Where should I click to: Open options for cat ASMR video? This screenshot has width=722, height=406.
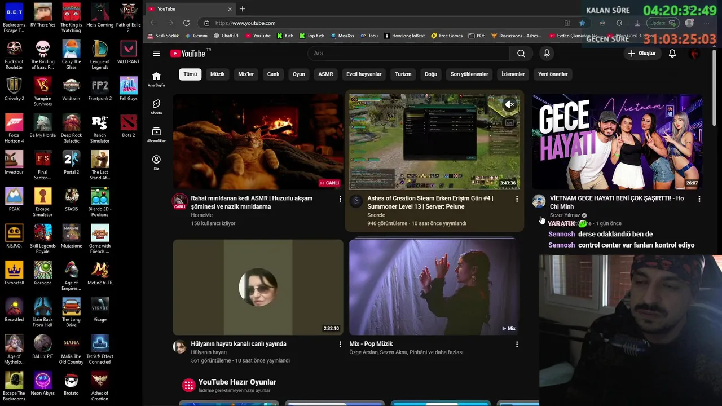tap(340, 199)
